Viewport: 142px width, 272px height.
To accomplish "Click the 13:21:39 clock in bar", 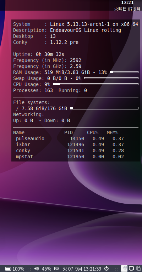I will pos(92,269).
